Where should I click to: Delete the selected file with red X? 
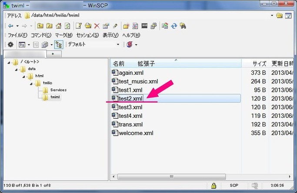pyautogui.click(x=97, y=26)
